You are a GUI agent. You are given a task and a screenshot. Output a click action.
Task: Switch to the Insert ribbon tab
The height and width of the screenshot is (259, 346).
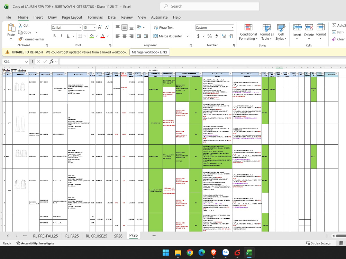point(38,17)
